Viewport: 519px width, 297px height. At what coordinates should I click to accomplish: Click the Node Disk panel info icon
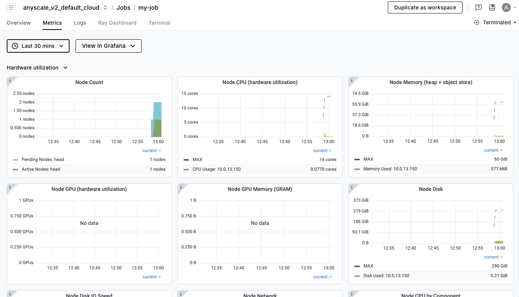pos(352,187)
